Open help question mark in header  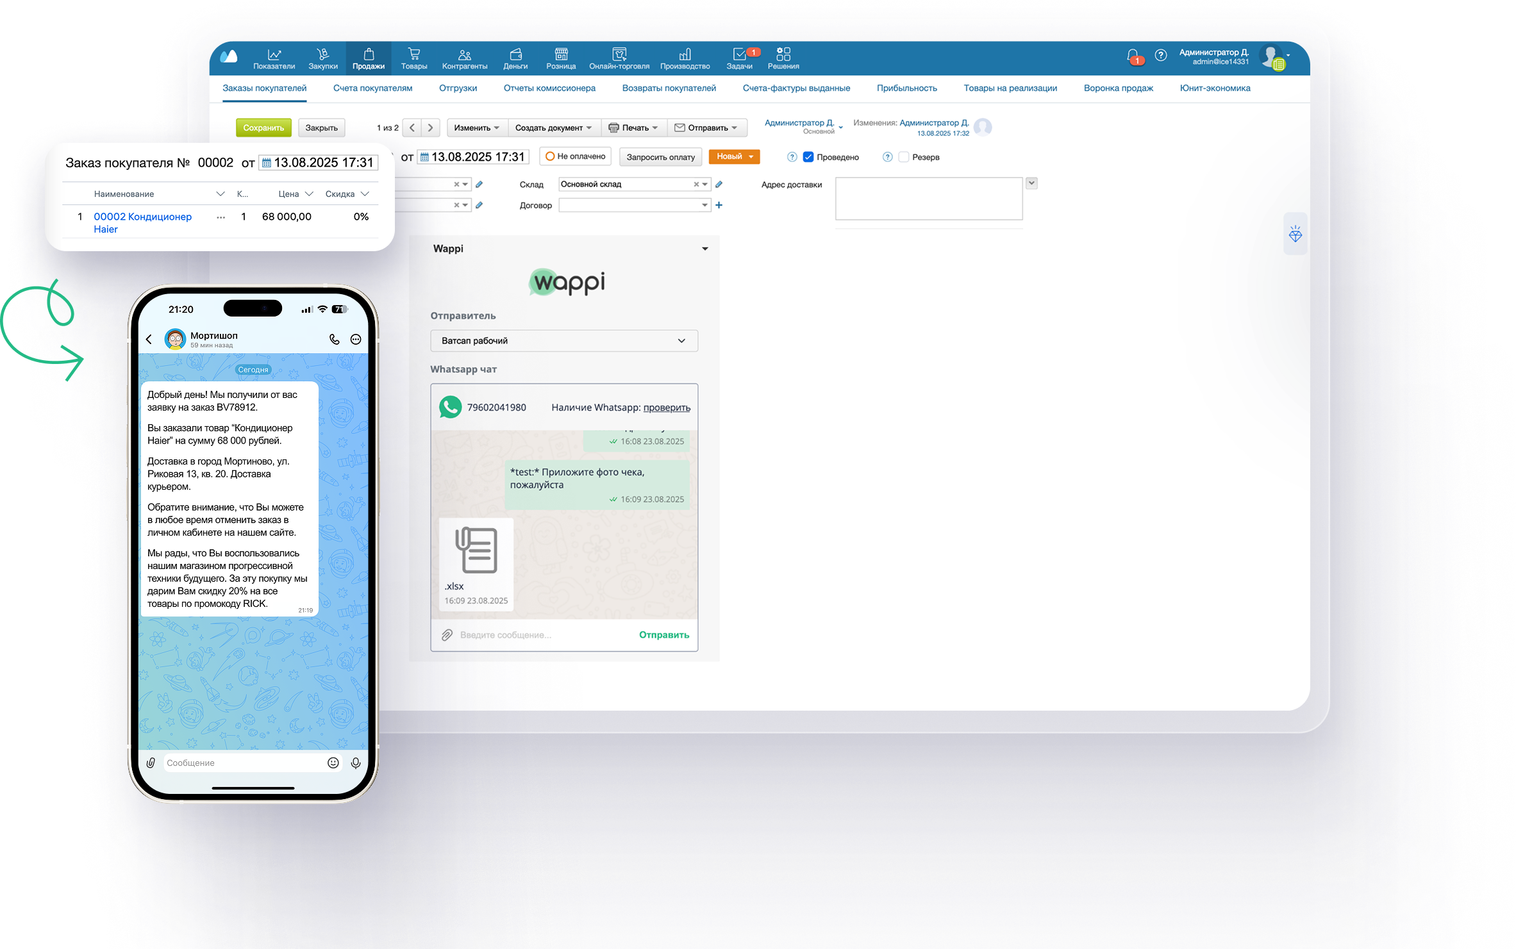(x=1160, y=56)
